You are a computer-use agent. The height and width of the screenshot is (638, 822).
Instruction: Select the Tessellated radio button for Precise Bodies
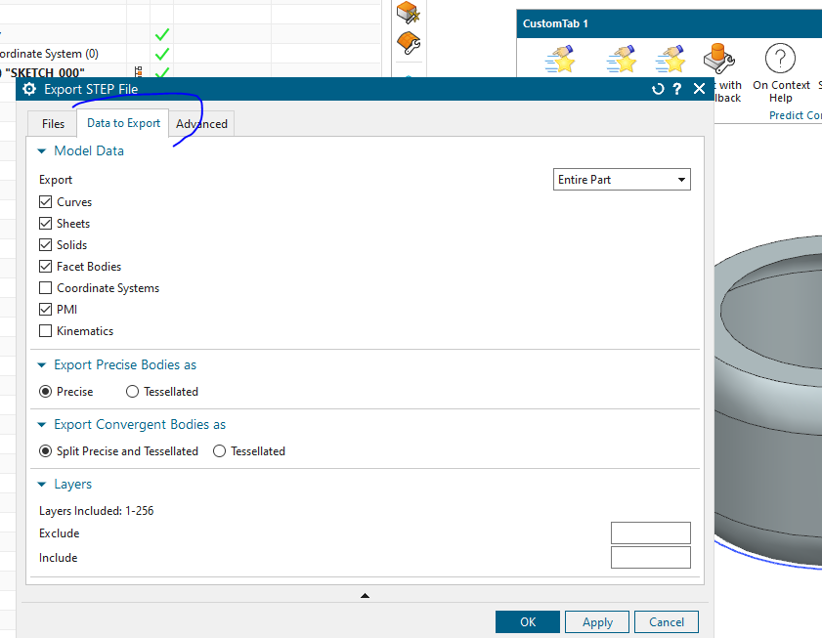[x=132, y=391]
